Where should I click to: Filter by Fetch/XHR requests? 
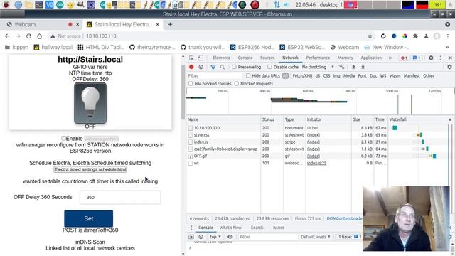[302, 76]
